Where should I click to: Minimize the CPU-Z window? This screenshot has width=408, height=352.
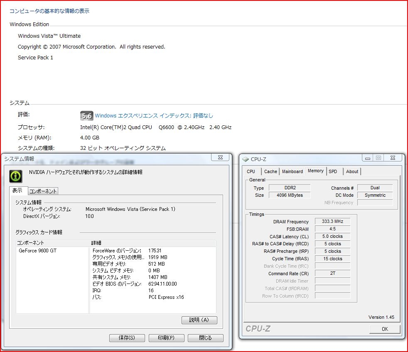point(367,158)
